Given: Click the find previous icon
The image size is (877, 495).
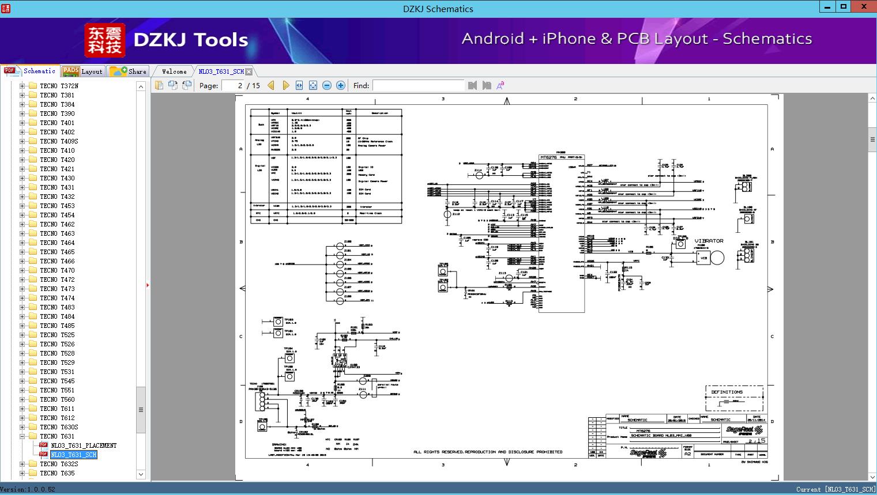Looking at the screenshot, I should coord(473,85).
